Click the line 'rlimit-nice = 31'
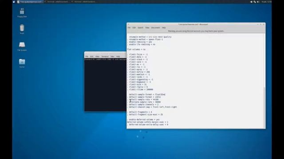This screenshot has width=284, height=159. [137, 84]
